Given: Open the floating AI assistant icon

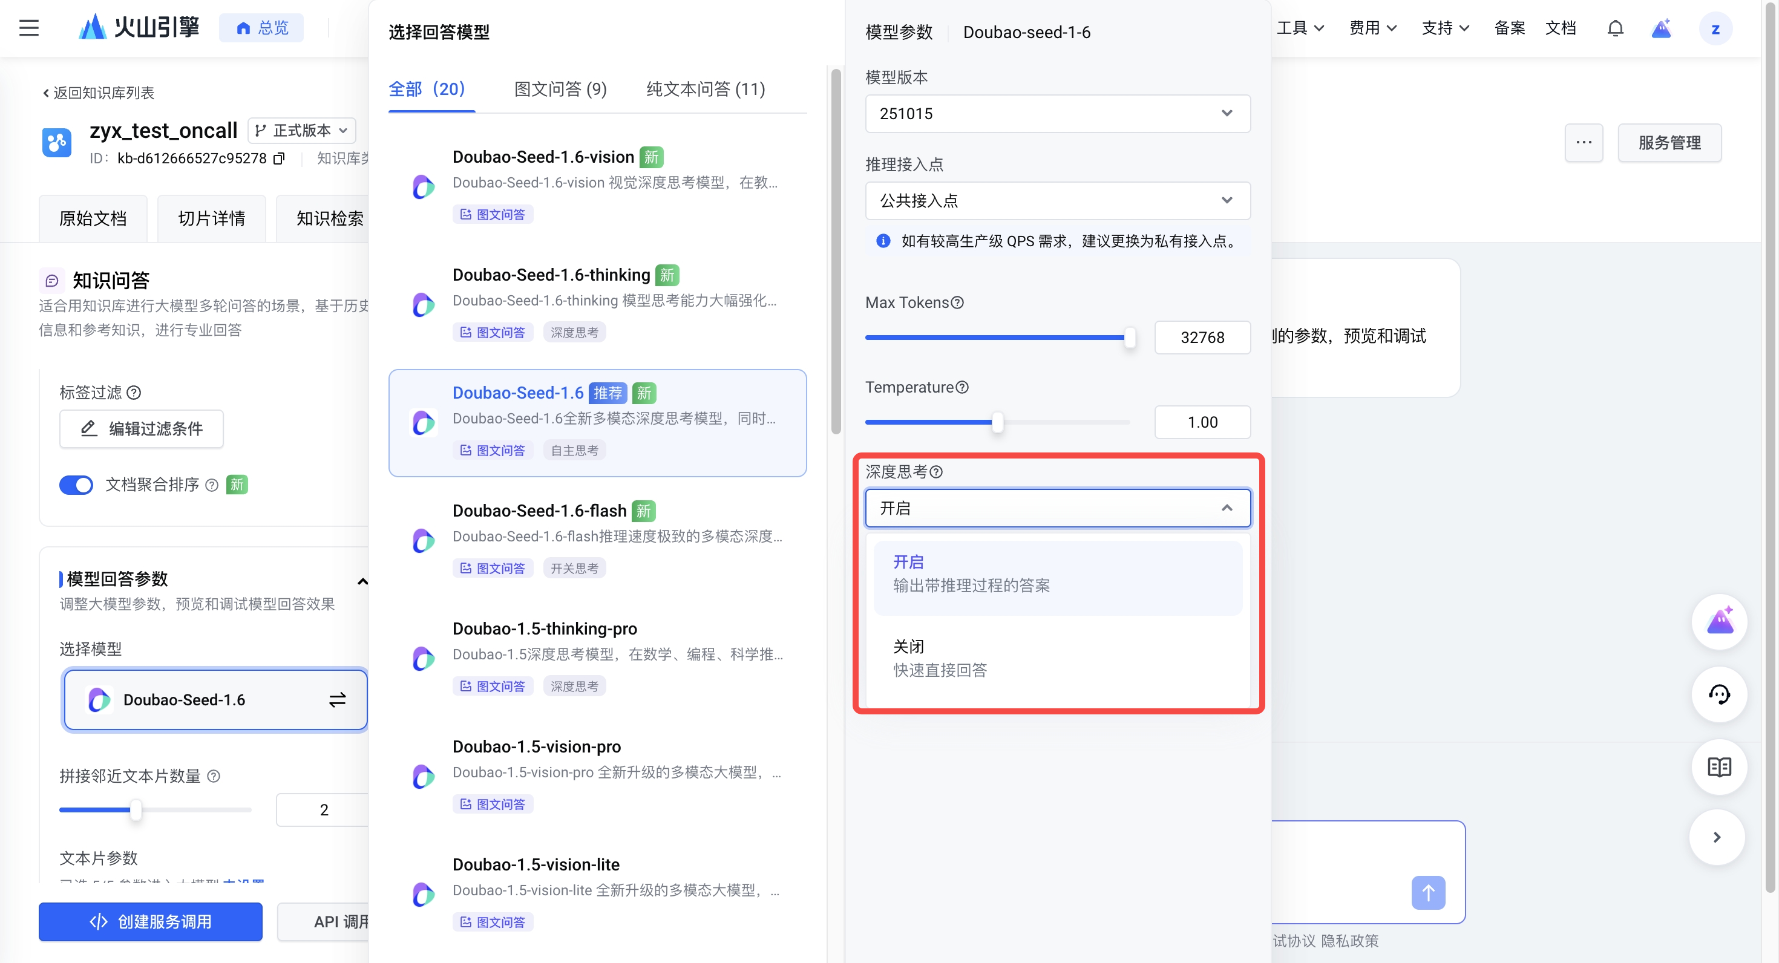Looking at the screenshot, I should (1719, 622).
